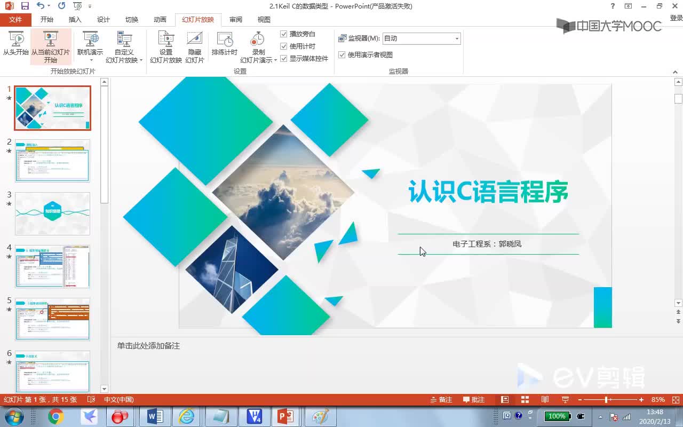The width and height of the screenshot is (683, 427).
Task: Click zoom out minus button
Action: tap(580, 399)
